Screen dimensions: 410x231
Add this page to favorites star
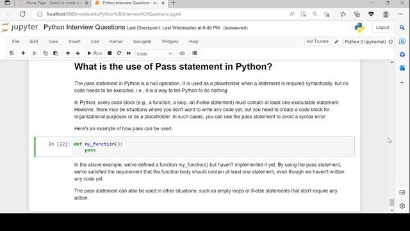click(x=327, y=14)
